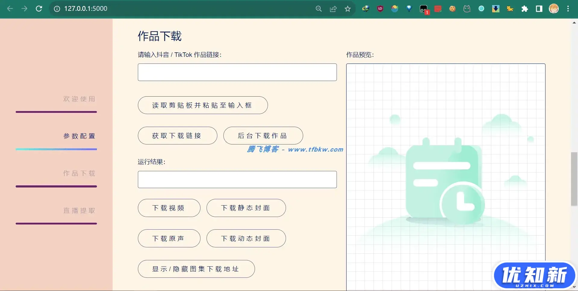Screen dimensions: 578x291
Task: Open the cookie-shaped extension icon
Action: pyautogui.click(x=452, y=9)
